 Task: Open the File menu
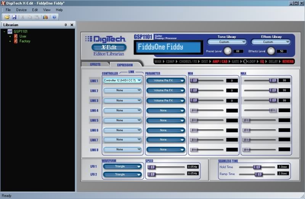8,10
